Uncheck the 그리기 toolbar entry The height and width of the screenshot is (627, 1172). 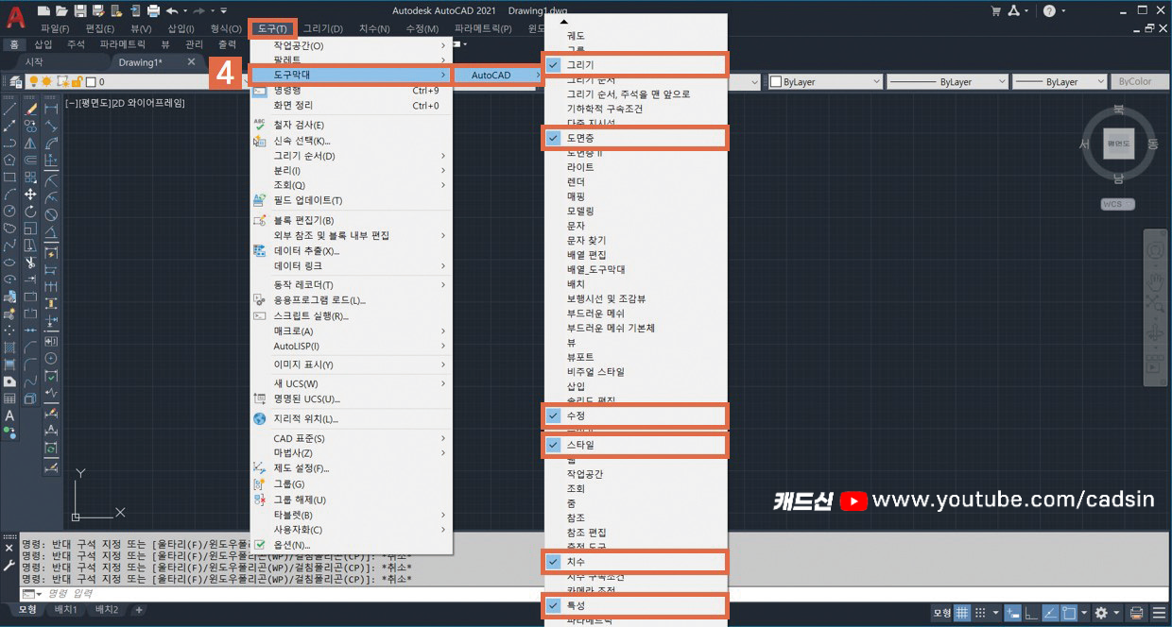click(x=635, y=65)
